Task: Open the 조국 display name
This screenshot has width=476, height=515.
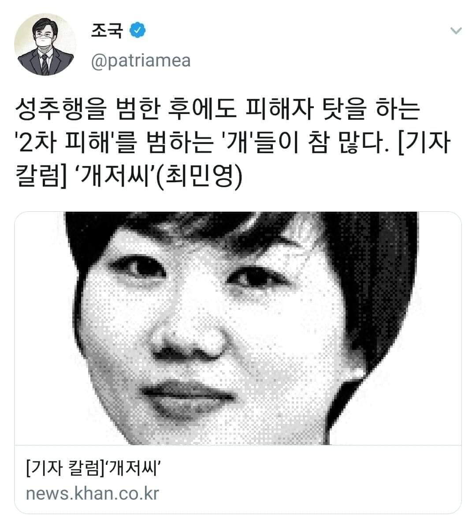Action: click(107, 30)
